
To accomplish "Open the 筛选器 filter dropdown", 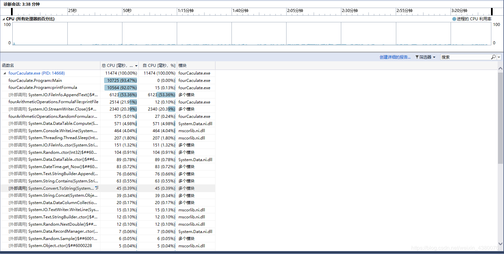I will point(425,57).
